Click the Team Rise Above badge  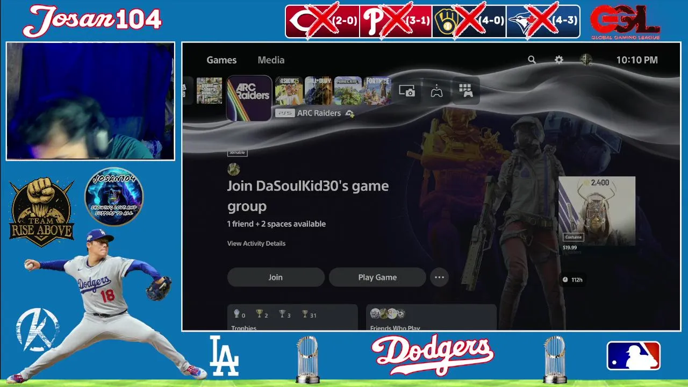[x=42, y=212]
